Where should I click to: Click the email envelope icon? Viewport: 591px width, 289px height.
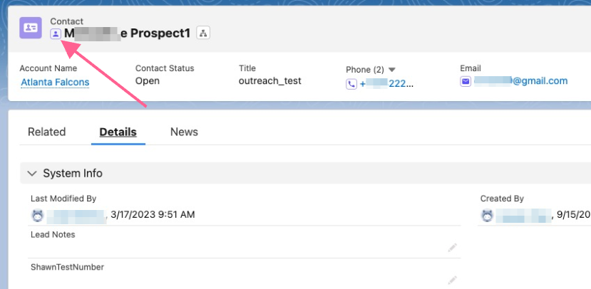466,81
